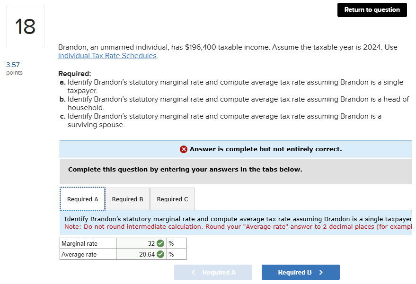Go to next section with blue Required B button

[x=301, y=272]
